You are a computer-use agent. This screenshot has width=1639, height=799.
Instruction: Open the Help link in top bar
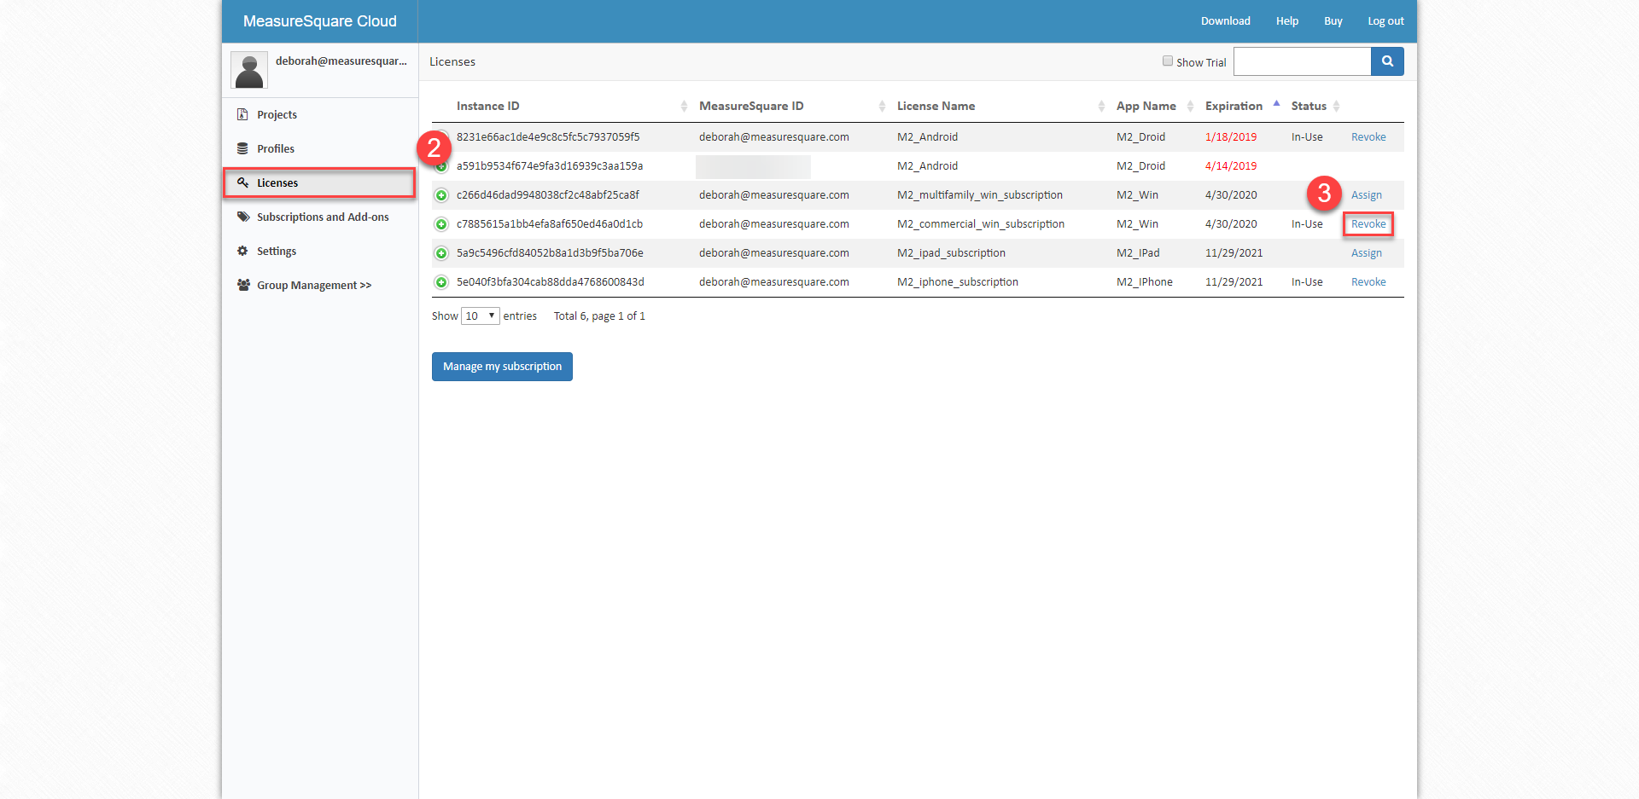1287,21
